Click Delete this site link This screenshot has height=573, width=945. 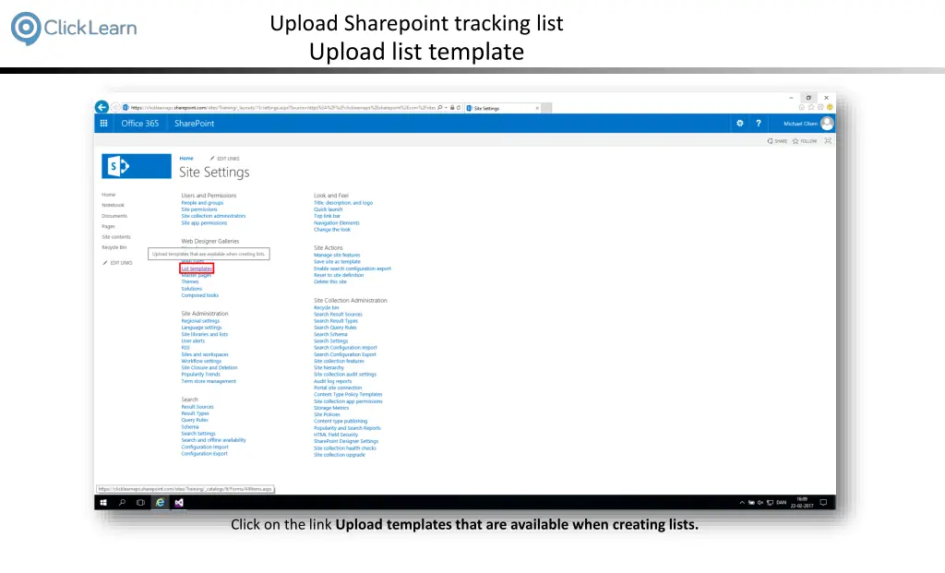click(329, 281)
